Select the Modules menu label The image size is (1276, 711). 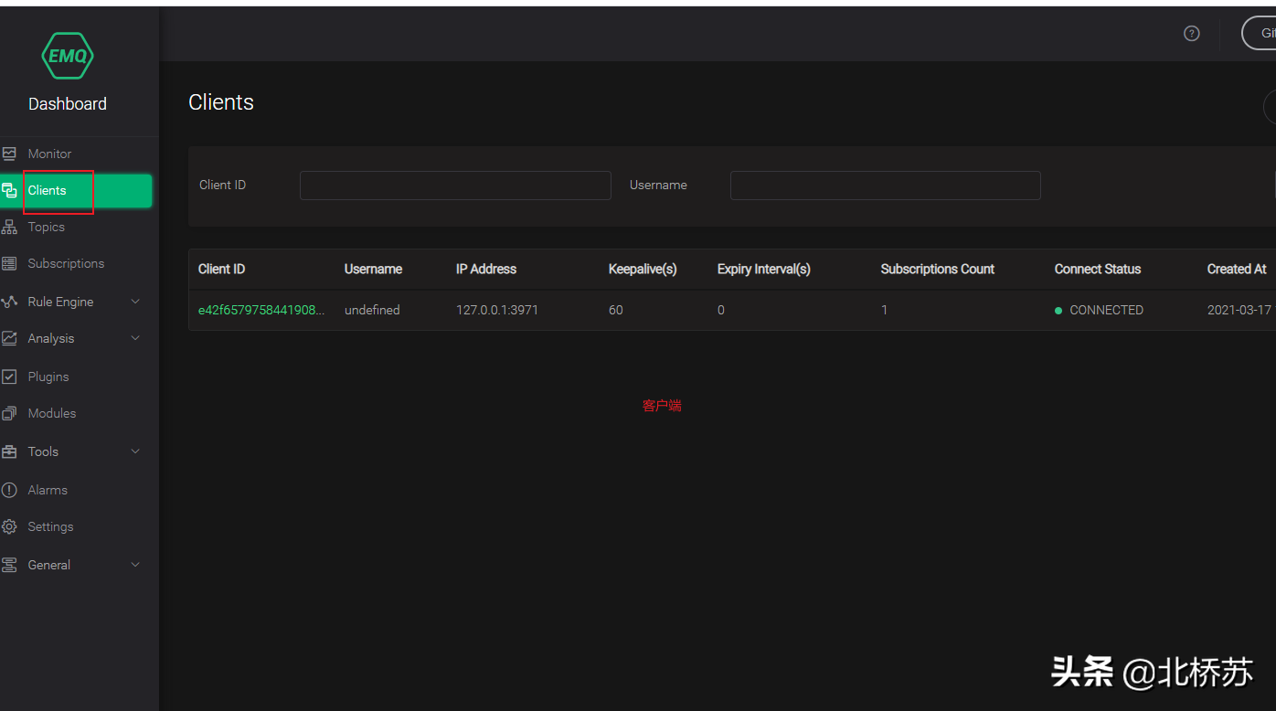tap(52, 413)
